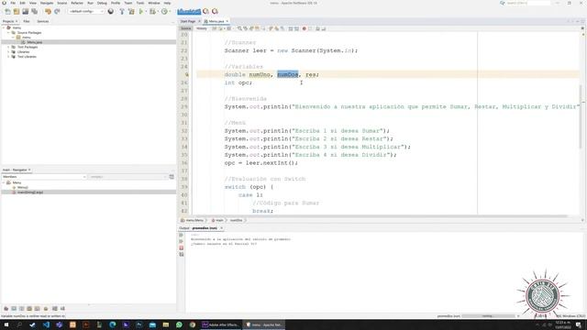Open the Navigate menu
The image size is (587, 330).
click(47, 3)
